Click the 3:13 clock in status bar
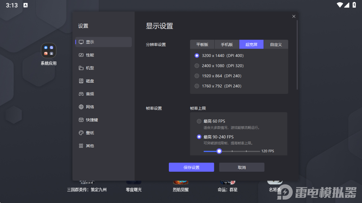The width and height of the screenshot is (362, 203). click(12, 5)
